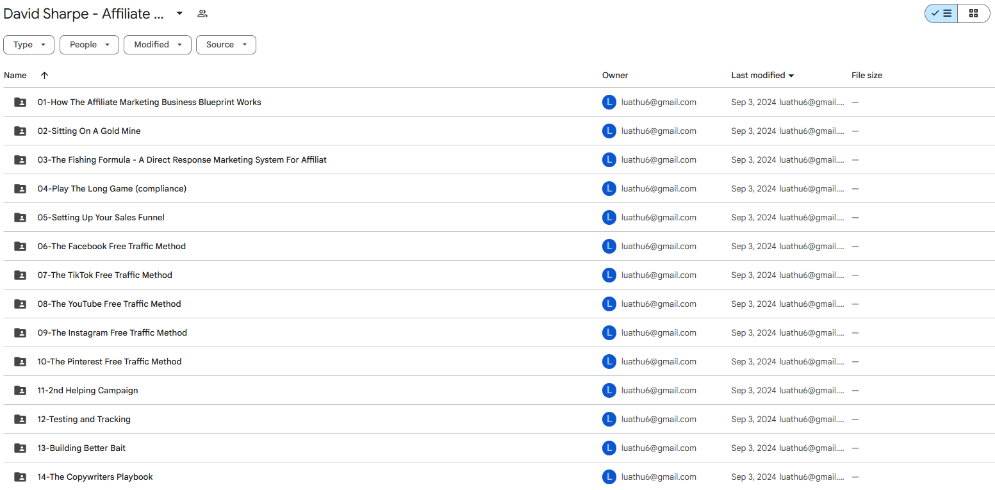The width and height of the screenshot is (995, 490).
Task: Select '08-The YouTube Free Traffic Method' name
Action: click(110, 304)
